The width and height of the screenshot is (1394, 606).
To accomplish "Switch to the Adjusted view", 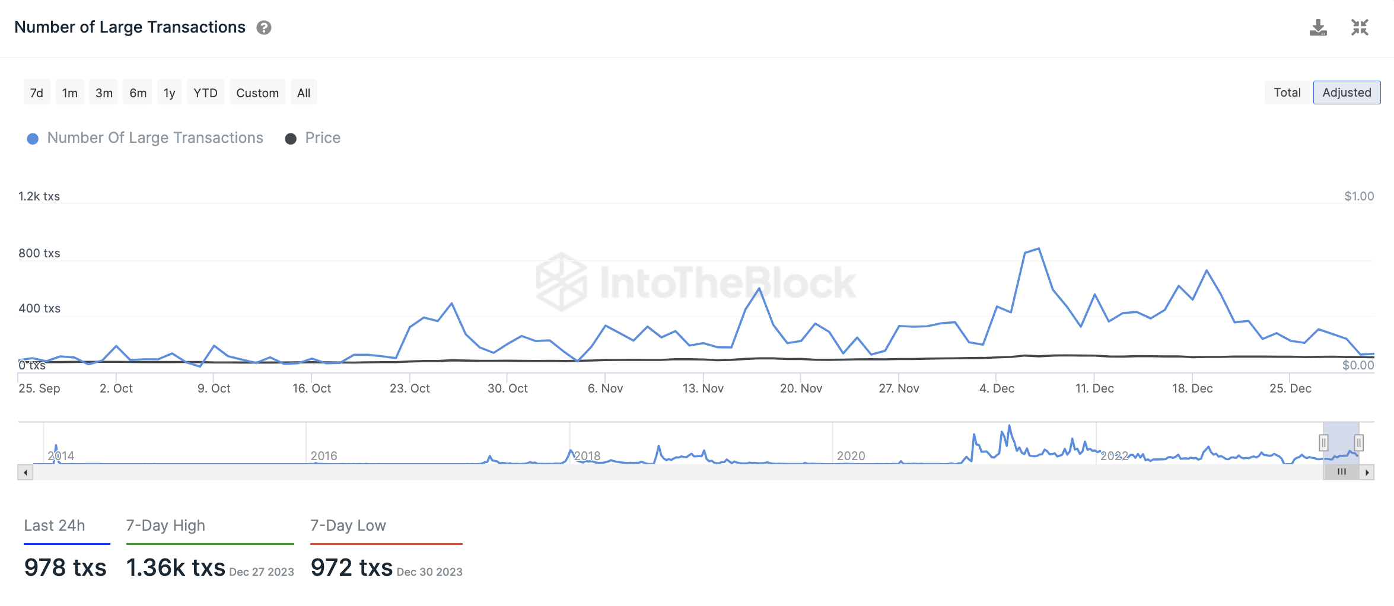I will pyautogui.click(x=1347, y=93).
